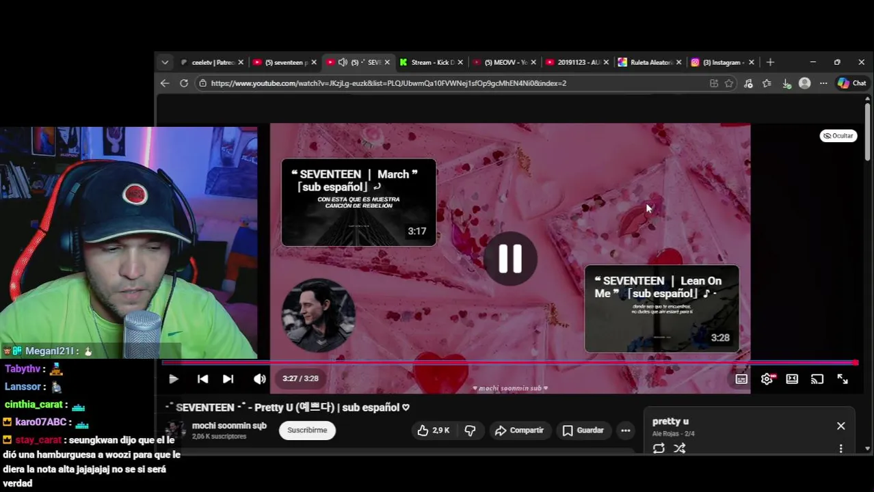Click the URL address bar
This screenshot has width=874, height=492.
pyautogui.click(x=451, y=83)
